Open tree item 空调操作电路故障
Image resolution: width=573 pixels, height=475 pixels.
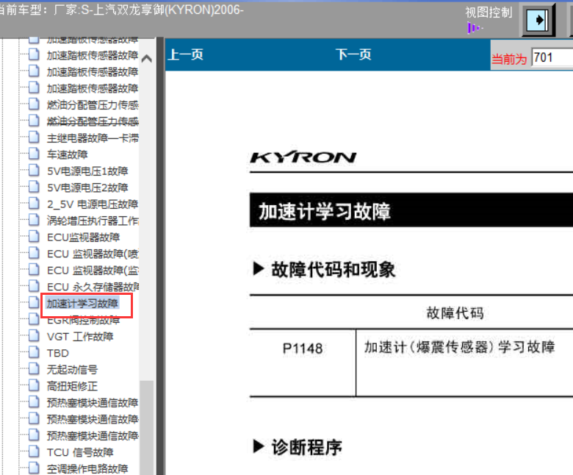click(87, 469)
